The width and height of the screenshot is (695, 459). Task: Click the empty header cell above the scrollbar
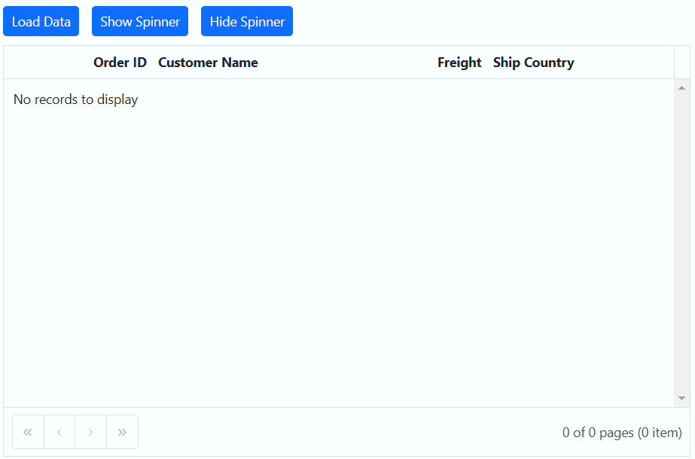click(681, 63)
